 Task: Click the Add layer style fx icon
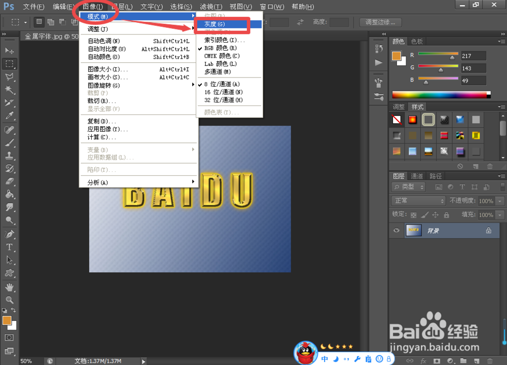click(x=423, y=360)
